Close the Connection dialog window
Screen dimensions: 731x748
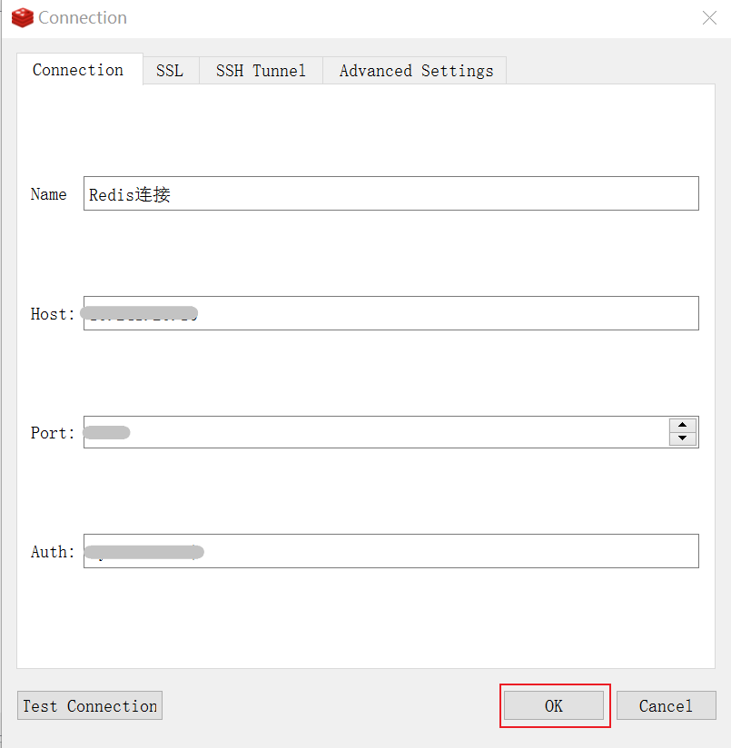[709, 18]
